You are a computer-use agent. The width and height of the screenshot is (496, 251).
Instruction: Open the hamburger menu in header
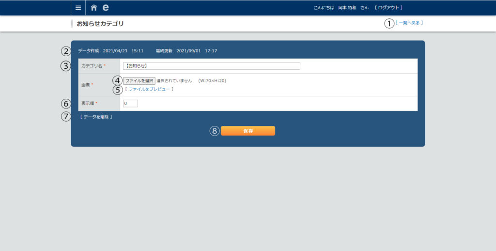(78, 8)
